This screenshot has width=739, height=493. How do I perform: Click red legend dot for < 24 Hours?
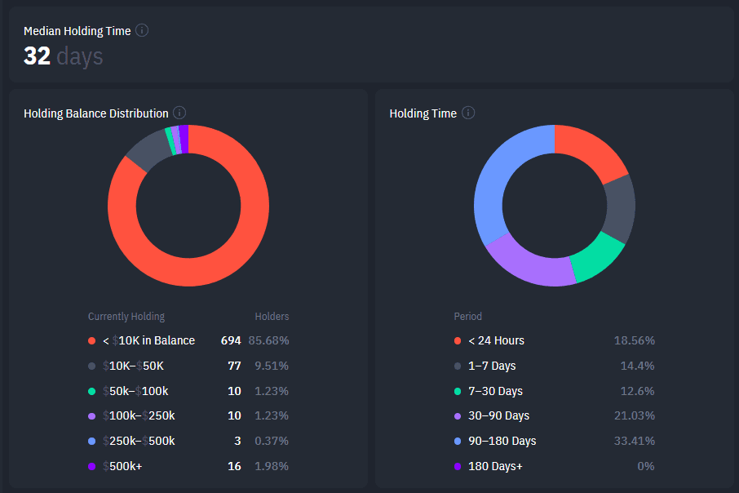click(x=458, y=340)
